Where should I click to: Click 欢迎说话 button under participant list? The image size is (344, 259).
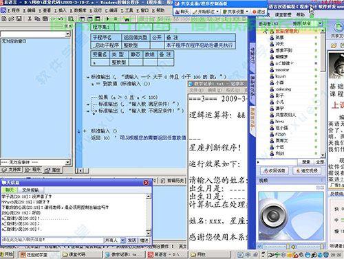point(275,170)
